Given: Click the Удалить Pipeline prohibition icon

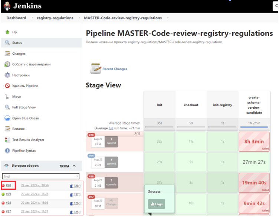Looking at the screenshot, I should click(x=7, y=86).
